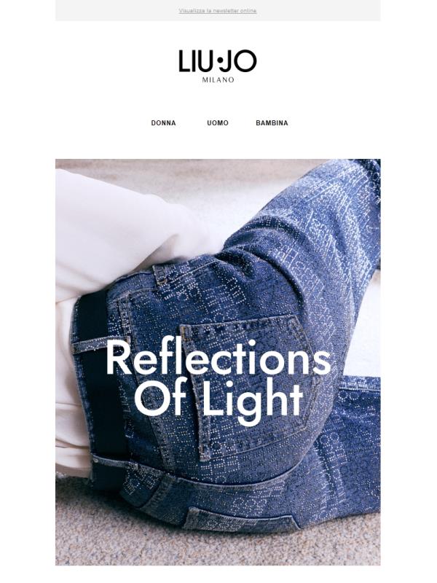Click the gray banner at the top of the newsletter
The height and width of the screenshot is (583, 437).
tap(218, 10)
